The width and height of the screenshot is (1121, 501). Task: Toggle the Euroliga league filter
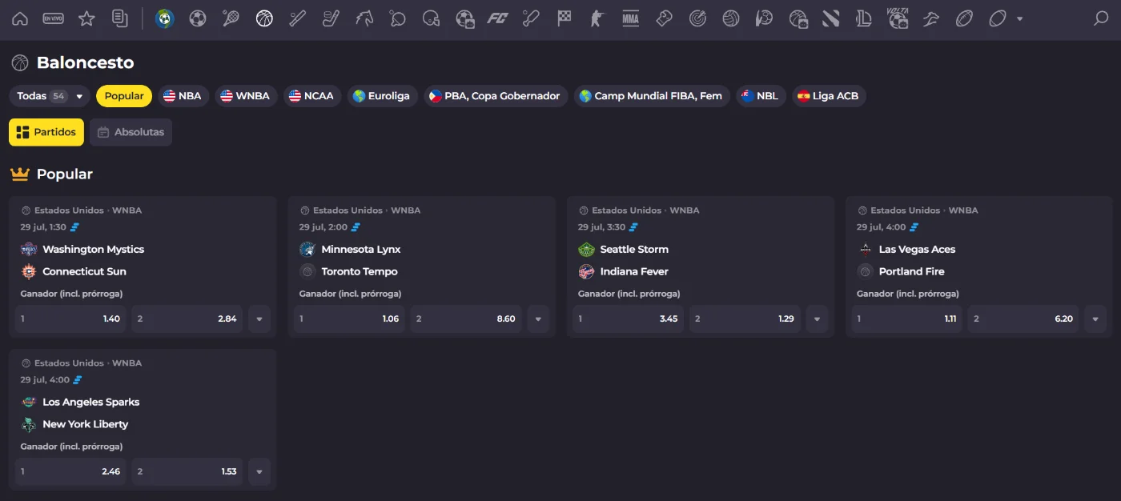coord(382,96)
